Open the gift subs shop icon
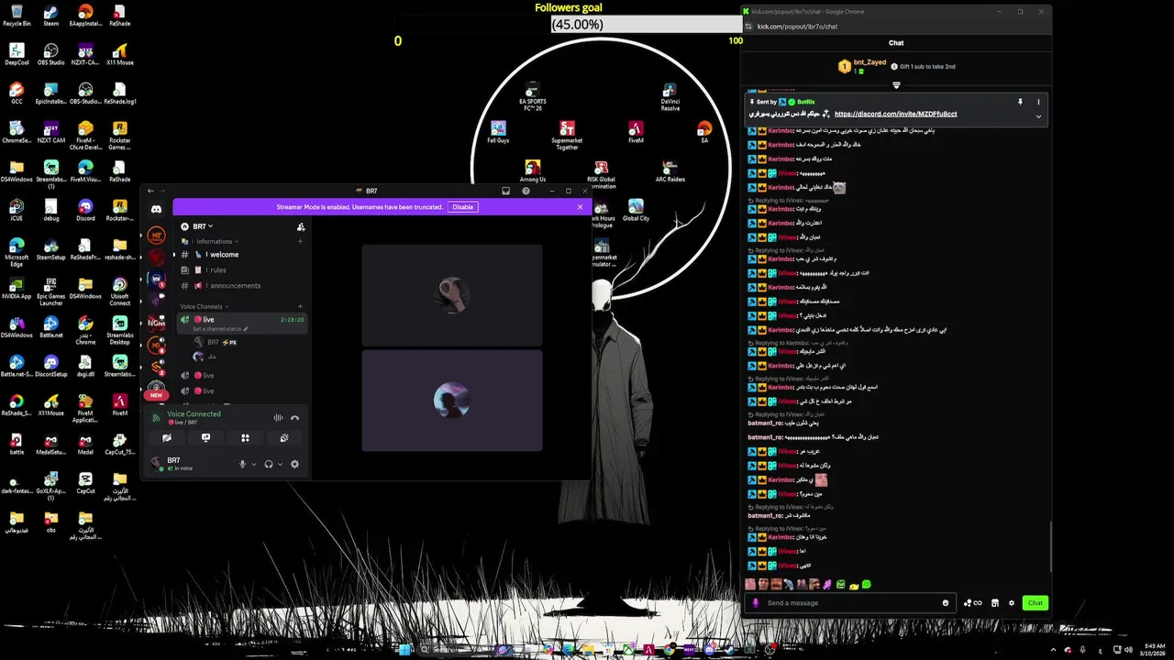The width and height of the screenshot is (1174, 660). pos(995,602)
